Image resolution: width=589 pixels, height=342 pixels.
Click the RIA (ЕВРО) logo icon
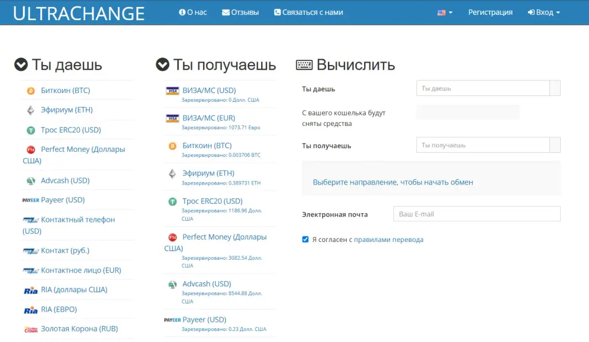[31, 310]
